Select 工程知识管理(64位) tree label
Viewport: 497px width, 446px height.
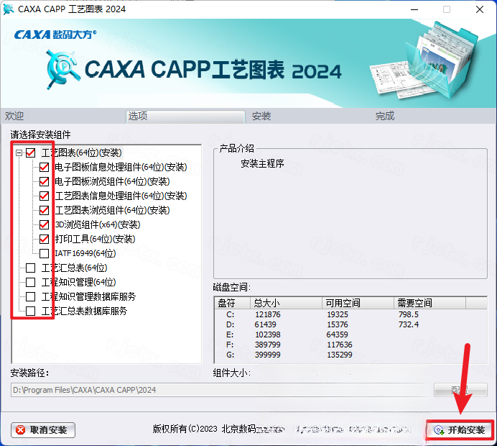click(78, 282)
